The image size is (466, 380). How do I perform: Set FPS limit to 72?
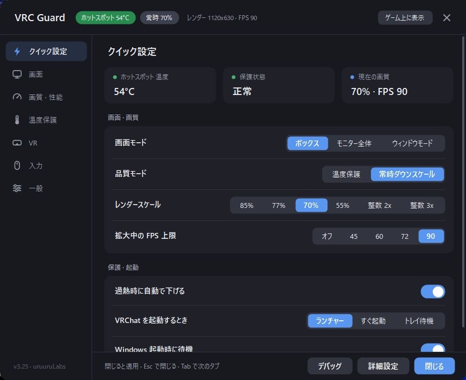coord(405,236)
